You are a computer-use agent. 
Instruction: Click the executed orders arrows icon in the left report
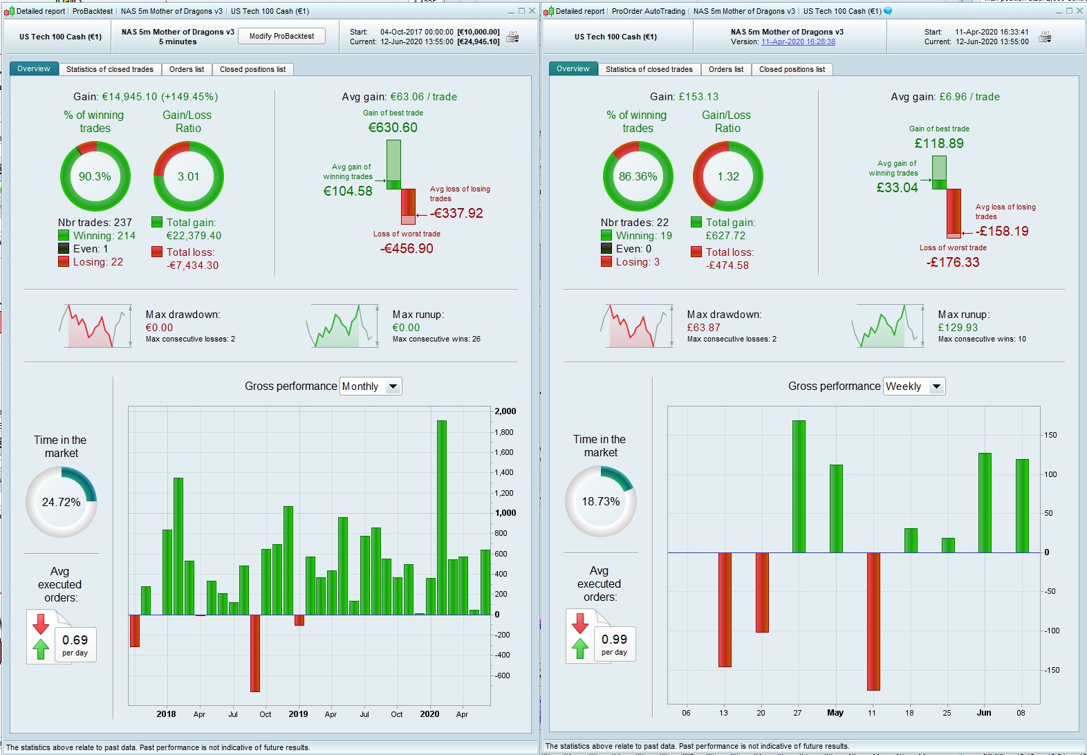tap(41, 636)
